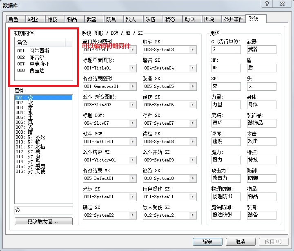Viewport: 294px width, 251px height.
Task: Open 游戏结束 ME 005-Defeat01 selector arrow
Action: pos(133,179)
